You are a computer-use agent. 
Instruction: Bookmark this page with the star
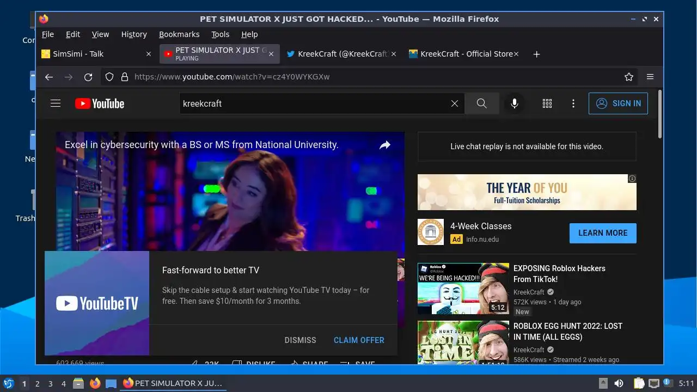629,77
